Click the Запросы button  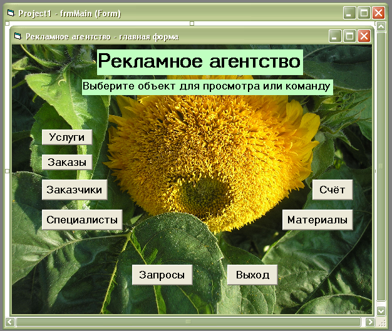point(162,275)
